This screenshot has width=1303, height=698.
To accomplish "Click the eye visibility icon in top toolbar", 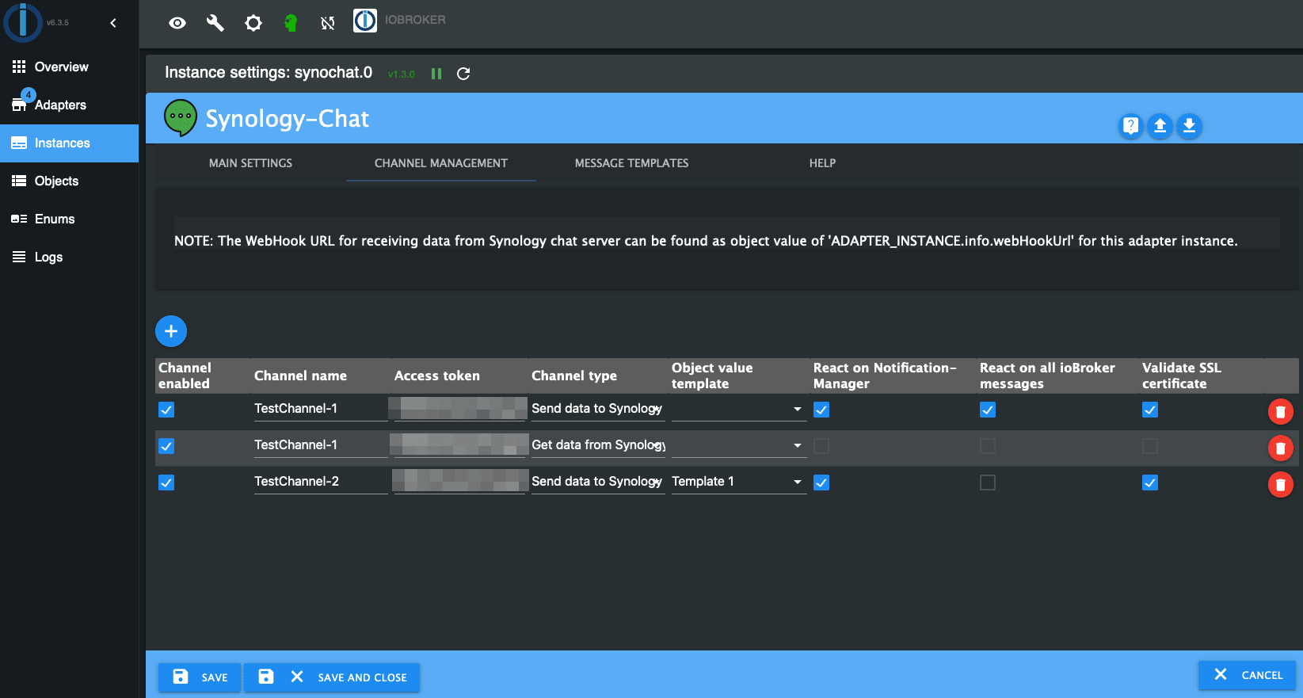I will click(177, 23).
